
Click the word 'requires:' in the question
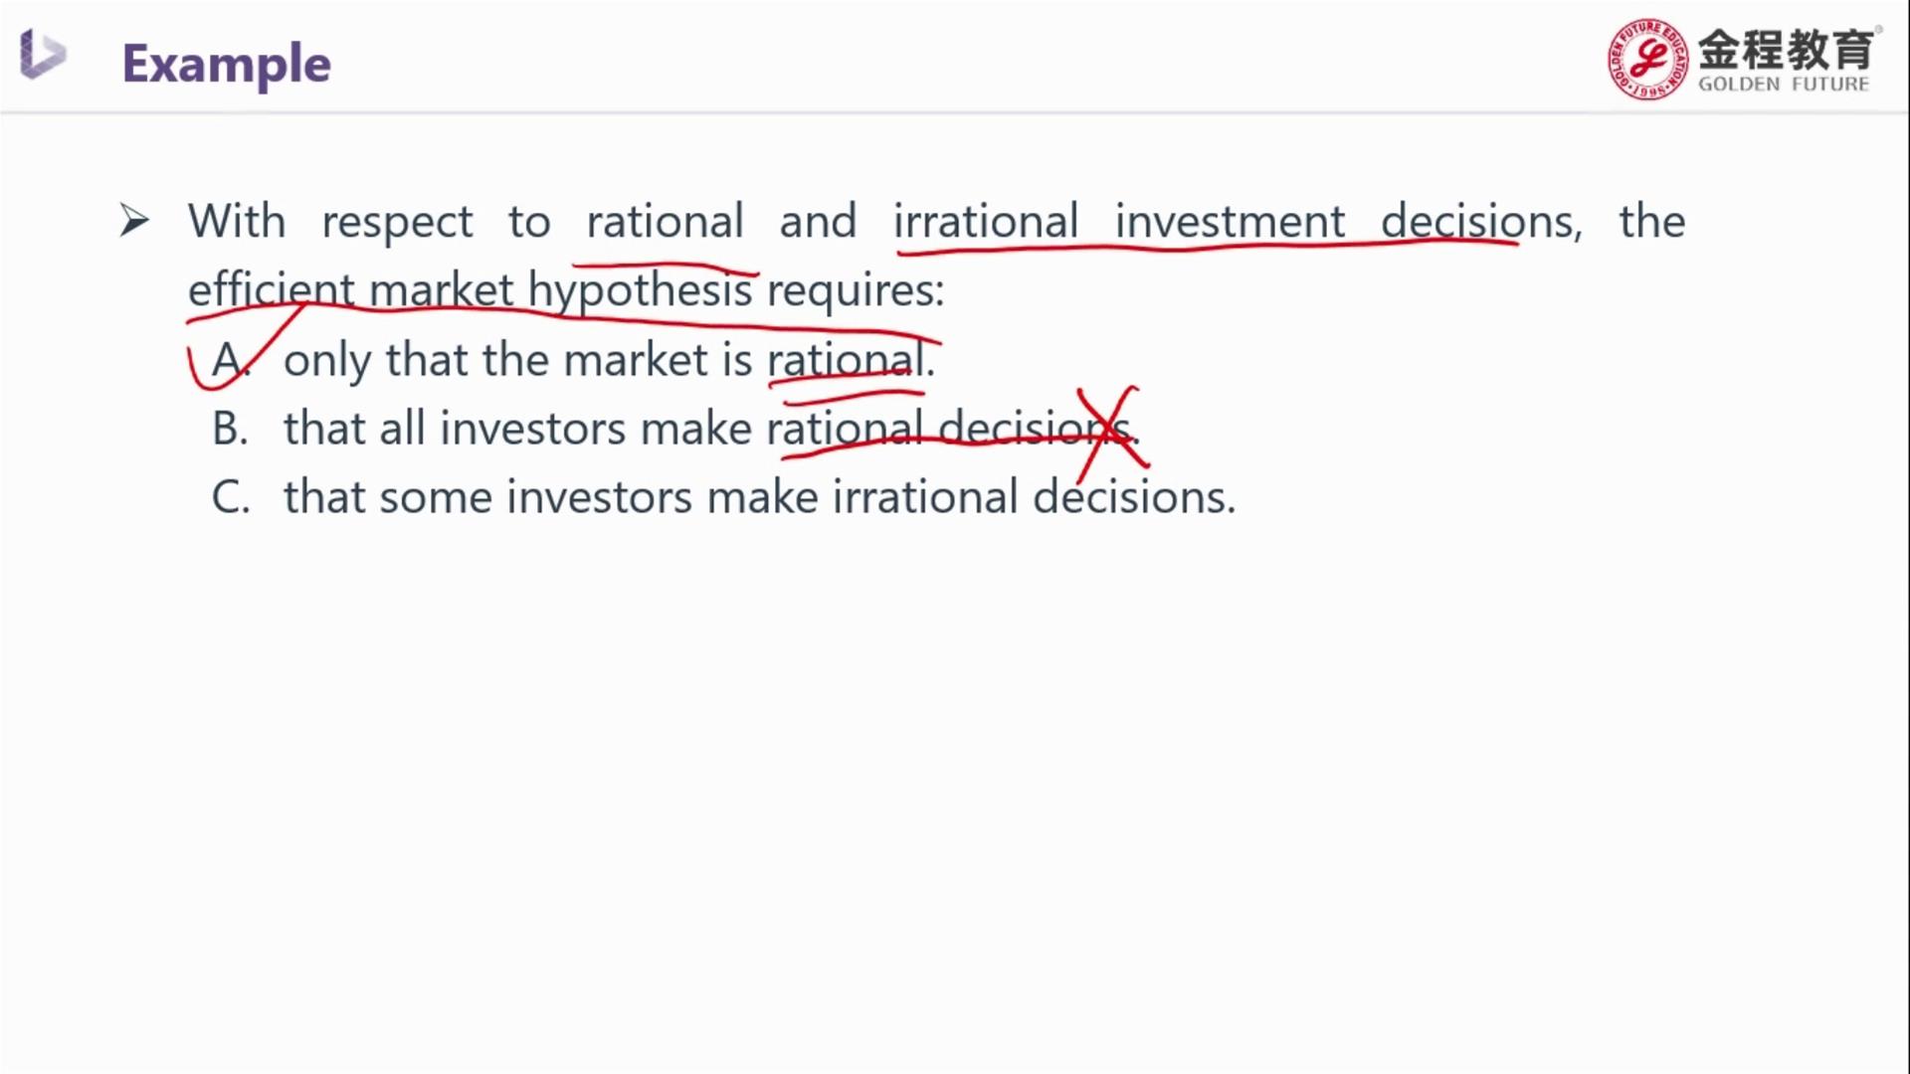tap(855, 291)
